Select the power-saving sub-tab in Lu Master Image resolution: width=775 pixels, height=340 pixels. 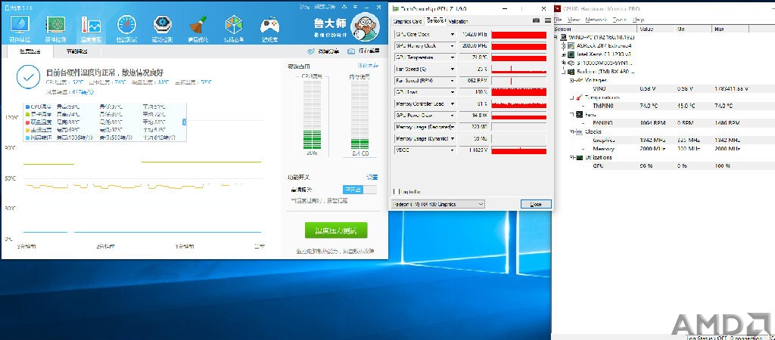[x=78, y=51]
